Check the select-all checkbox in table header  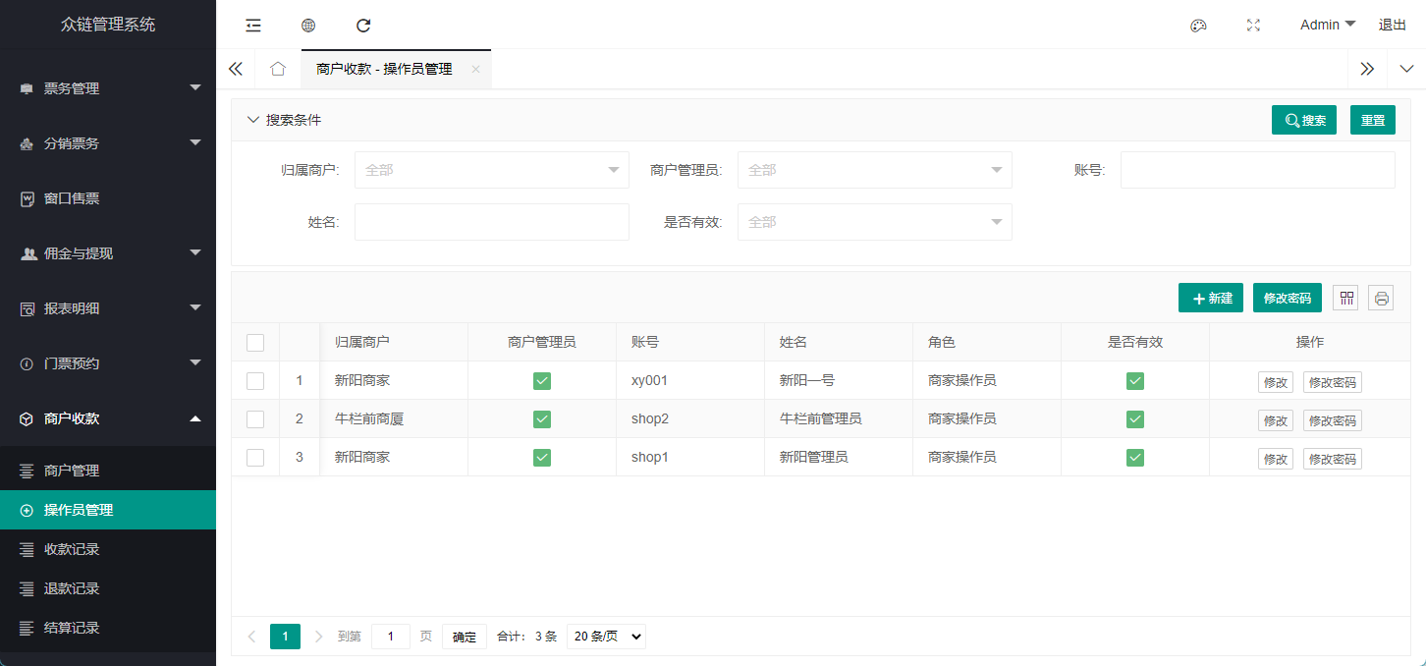(x=255, y=342)
